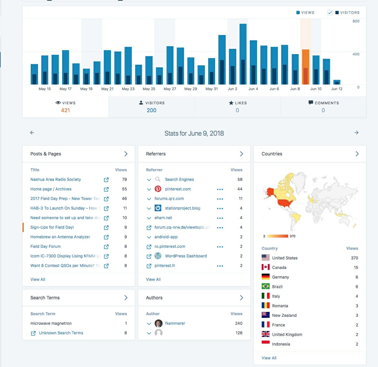The image size is (378, 367).
Task: Toggle the Visitors checkbox in chart legend
Action: [x=330, y=13]
